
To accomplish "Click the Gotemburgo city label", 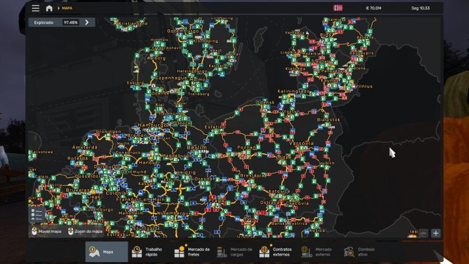I will [x=183, y=31].
